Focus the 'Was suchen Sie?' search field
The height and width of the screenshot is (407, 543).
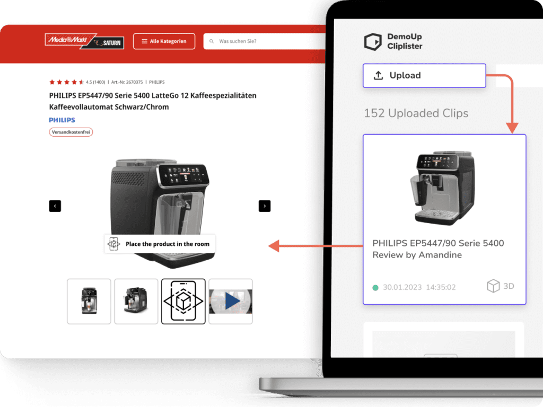(x=265, y=41)
